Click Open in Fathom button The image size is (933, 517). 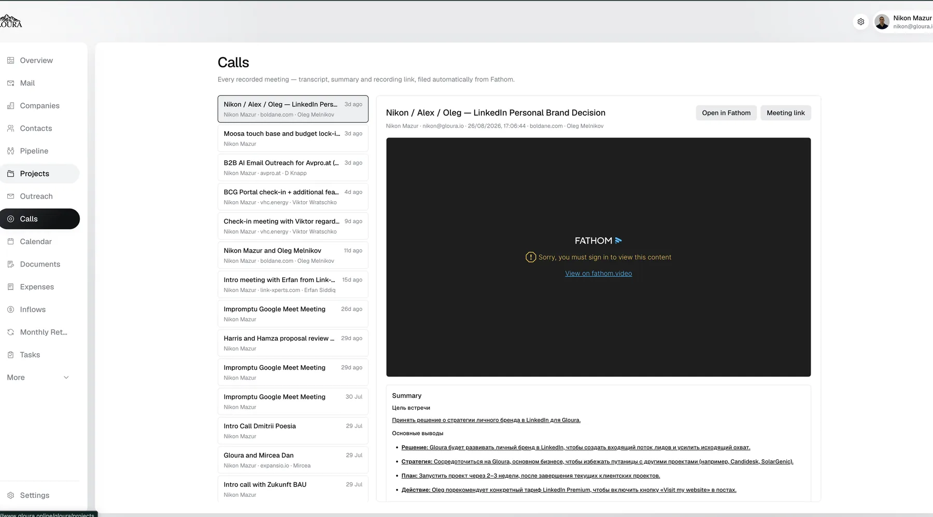726,113
